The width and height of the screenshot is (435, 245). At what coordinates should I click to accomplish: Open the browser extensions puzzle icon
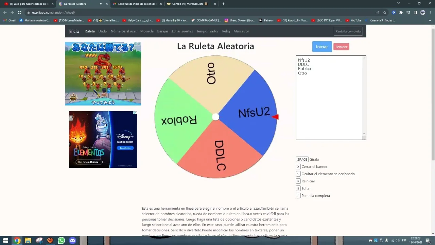401,13
